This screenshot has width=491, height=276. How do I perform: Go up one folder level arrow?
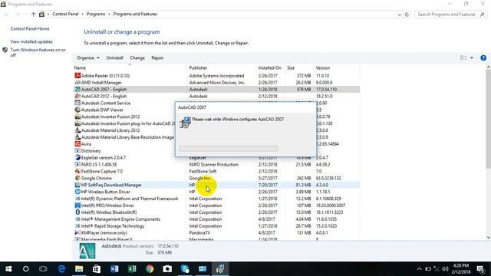point(33,15)
